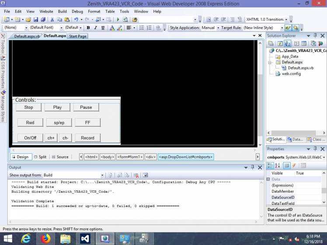Click the bulleted list icon
327x245 pixels.
point(142,28)
